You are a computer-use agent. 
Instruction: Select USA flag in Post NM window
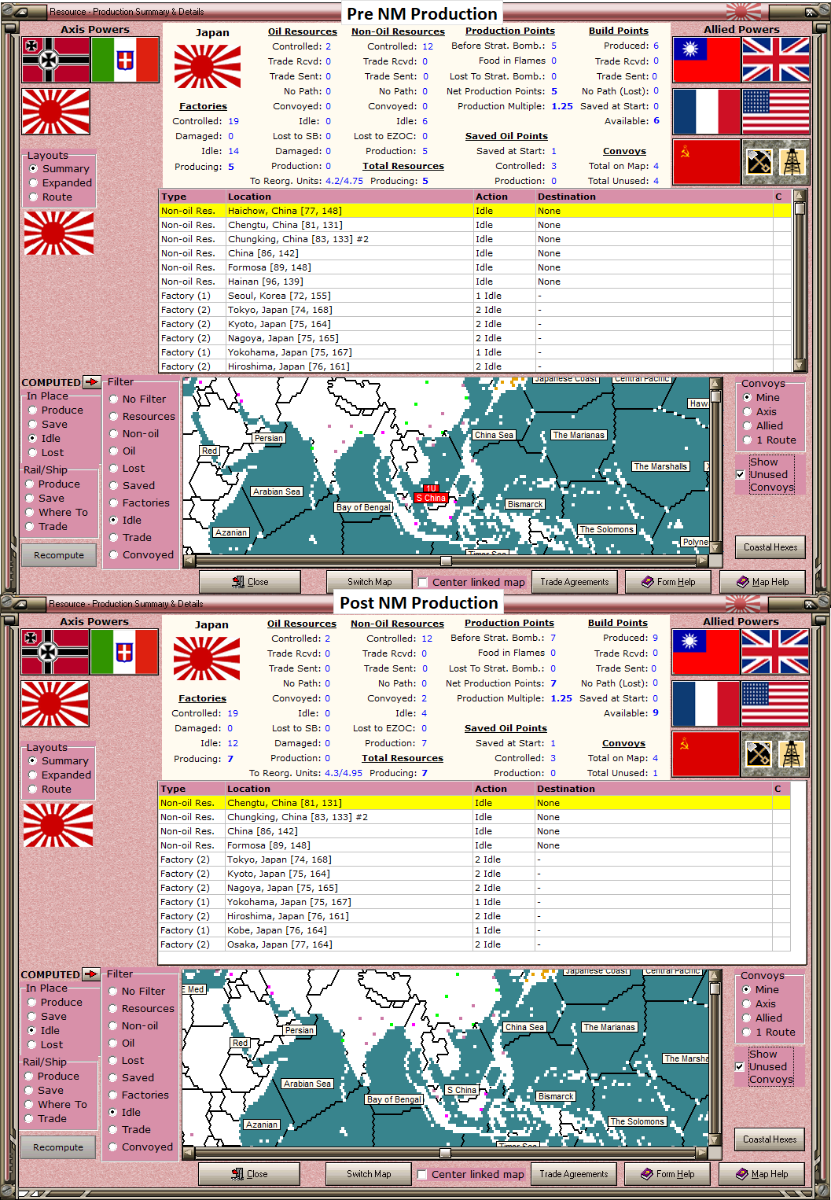tap(775, 703)
